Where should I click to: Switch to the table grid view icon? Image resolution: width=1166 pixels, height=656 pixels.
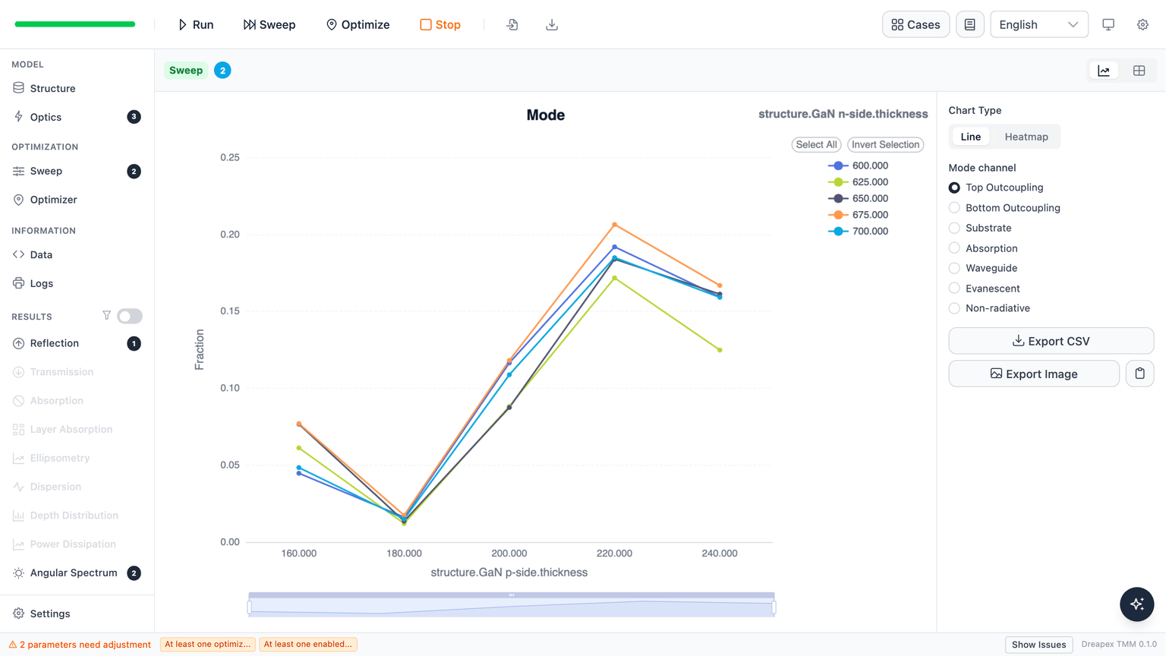tap(1139, 71)
